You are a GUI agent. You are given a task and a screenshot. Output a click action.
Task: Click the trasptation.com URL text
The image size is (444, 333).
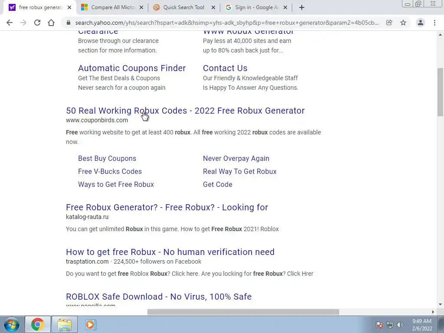coord(87,261)
